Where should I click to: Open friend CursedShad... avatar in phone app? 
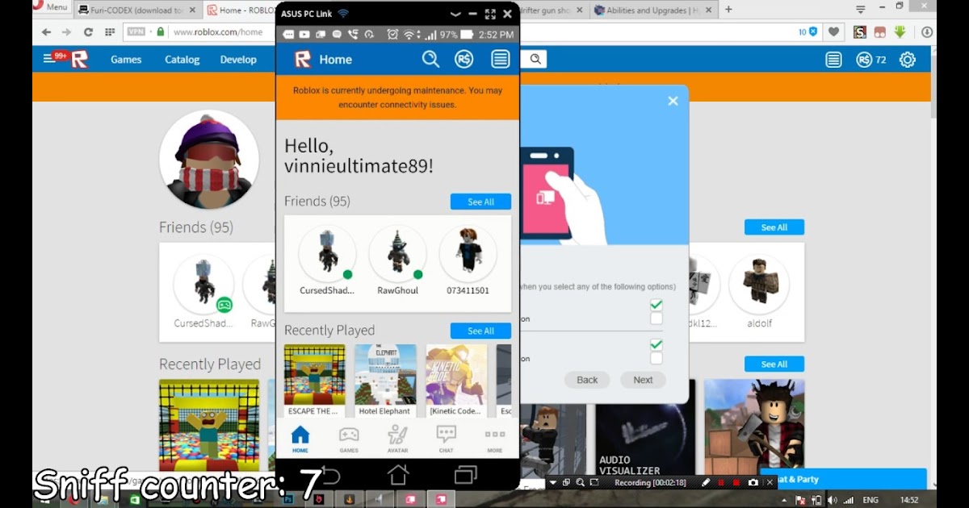(x=327, y=254)
